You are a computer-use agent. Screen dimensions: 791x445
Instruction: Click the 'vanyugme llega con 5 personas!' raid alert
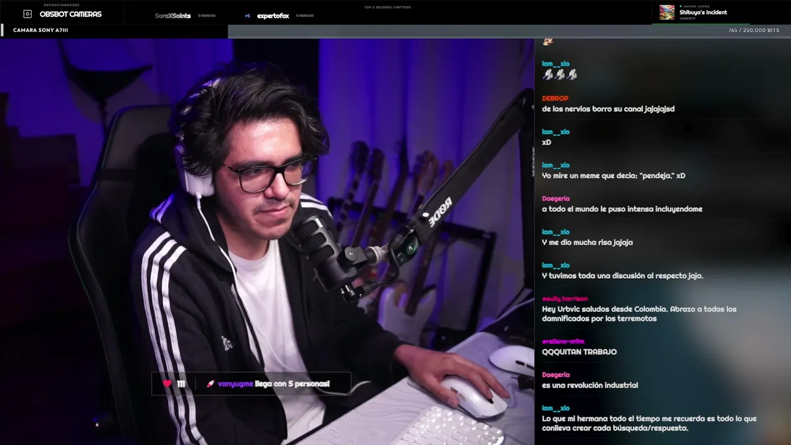click(x=274, y=384)
